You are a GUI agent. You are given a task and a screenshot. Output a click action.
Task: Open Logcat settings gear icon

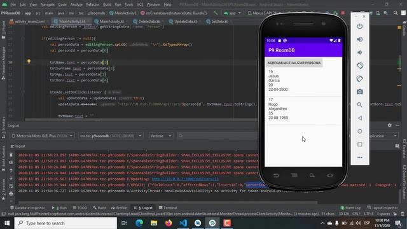tap(390, 125)
